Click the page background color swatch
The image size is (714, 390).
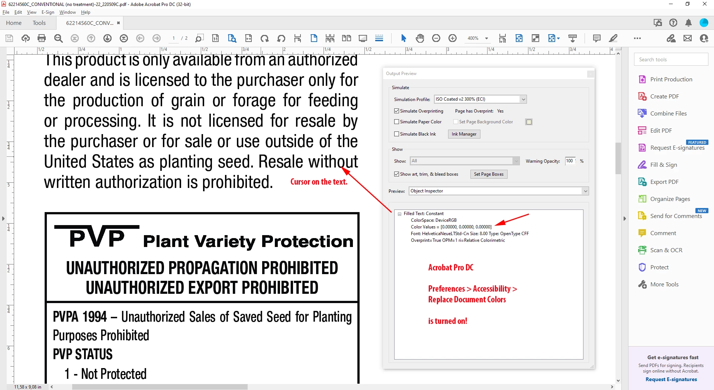click(529, 122)
